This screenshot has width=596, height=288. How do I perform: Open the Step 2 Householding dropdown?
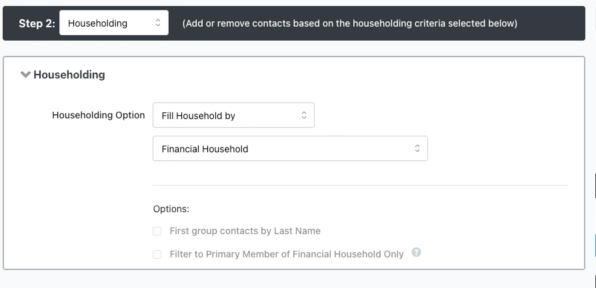tap(113, 23)
